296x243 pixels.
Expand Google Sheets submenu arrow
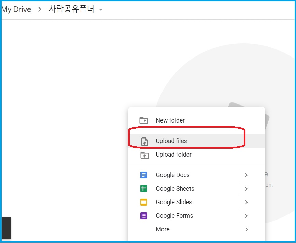[x=246, y=189]
